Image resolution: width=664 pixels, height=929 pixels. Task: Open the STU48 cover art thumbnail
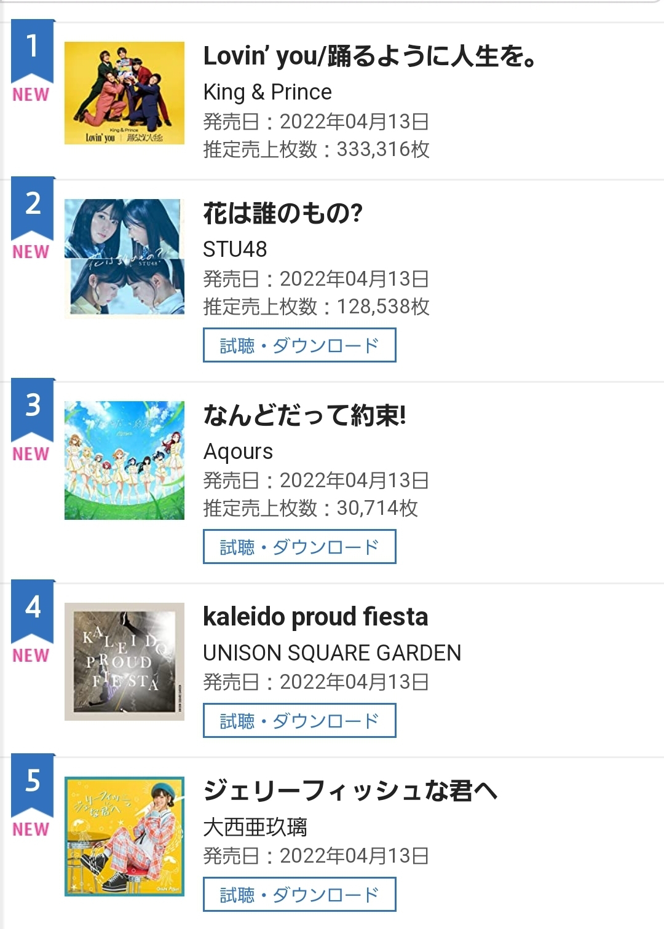pyautogui.click(x=124, y=257)
